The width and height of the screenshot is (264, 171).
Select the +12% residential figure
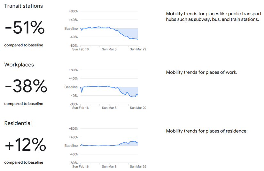click(26, 145)
